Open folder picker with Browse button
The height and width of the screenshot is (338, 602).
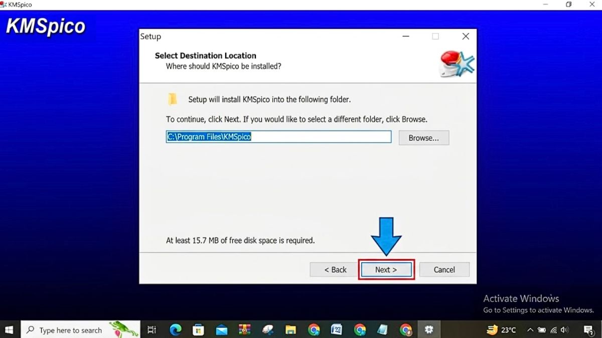click(x=423, y=138)
